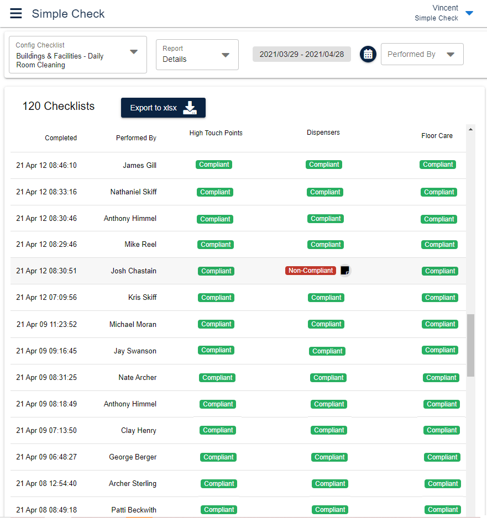This screenshot has width=487, height=518.
Task: Click Josh Chastain's Non-Compliant badge
Action: point(311,270)
